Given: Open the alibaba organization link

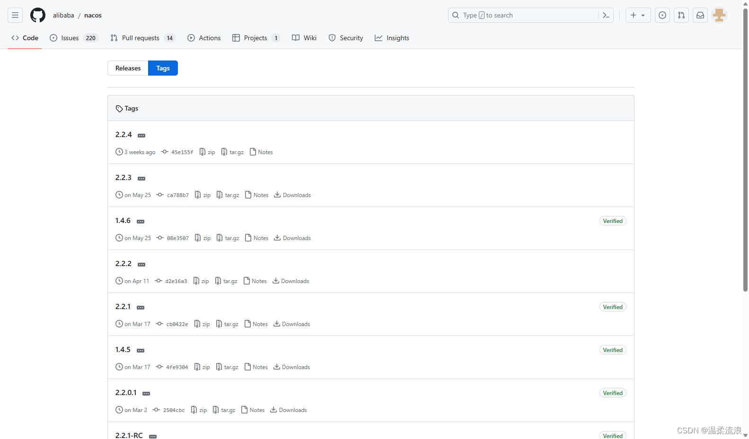Looking at the screenshot, I should click(63, 15).
